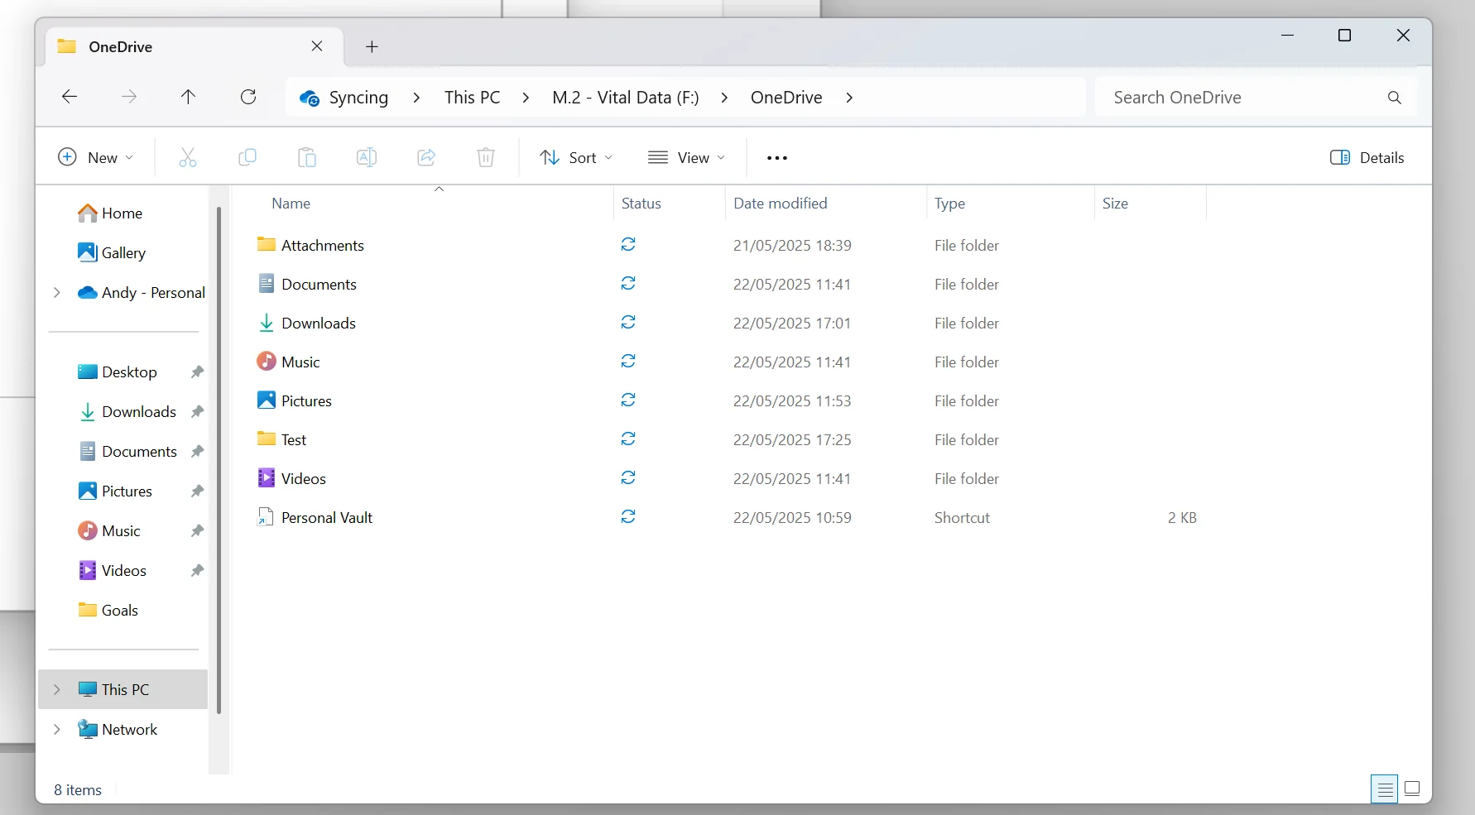
Task: Click sync status icon for Attachments
Action: click(x=628, y=244)
